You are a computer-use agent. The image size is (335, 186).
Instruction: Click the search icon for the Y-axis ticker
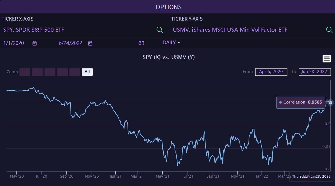(x=329, y=30)
